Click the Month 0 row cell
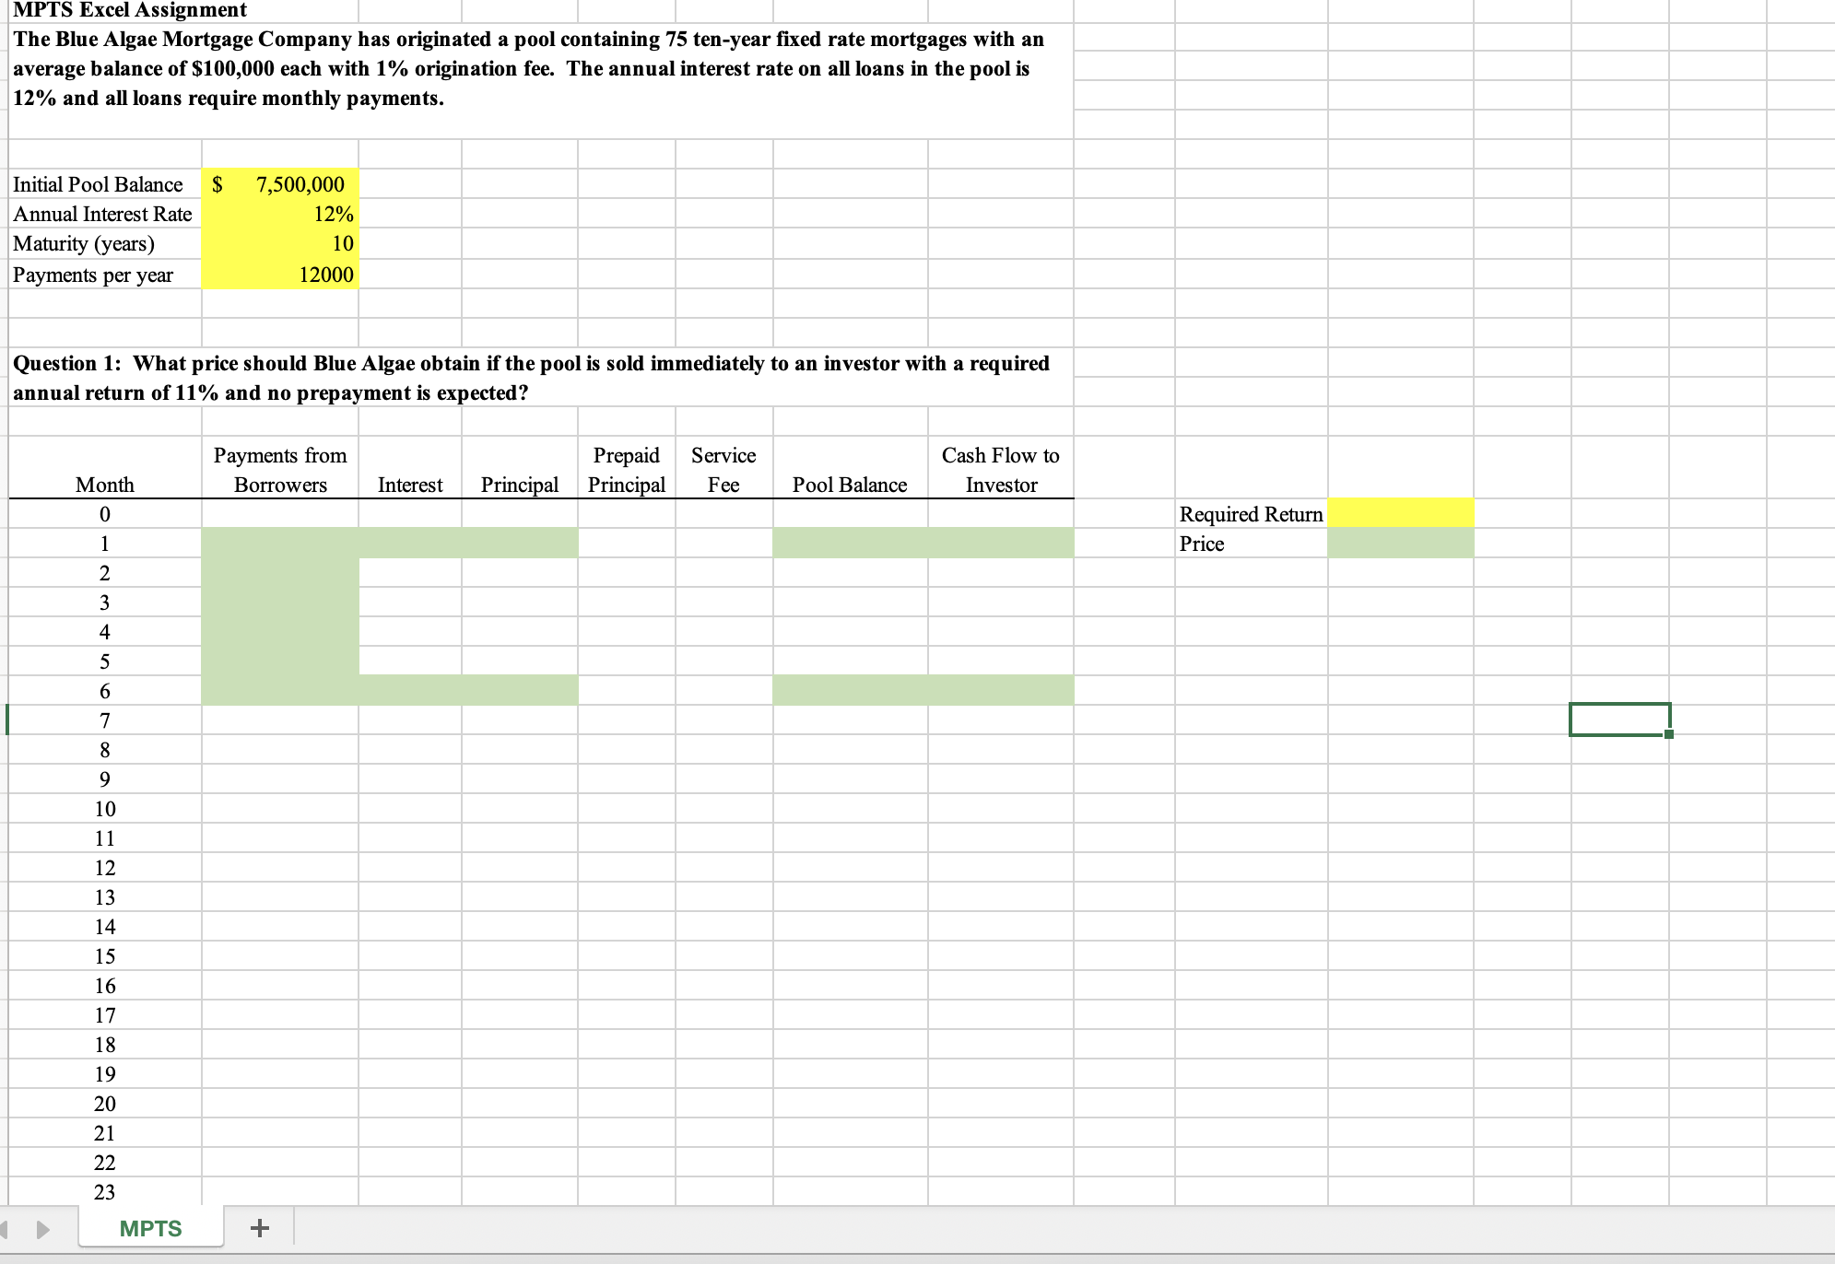The height and width of the screenshot is (1264, 1835). (x=105, y=514)
